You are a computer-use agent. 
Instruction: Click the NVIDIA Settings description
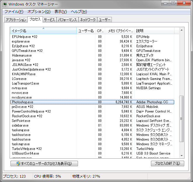point(148,88)
